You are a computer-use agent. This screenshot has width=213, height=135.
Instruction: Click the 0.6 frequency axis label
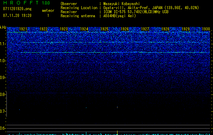[2, 128]
